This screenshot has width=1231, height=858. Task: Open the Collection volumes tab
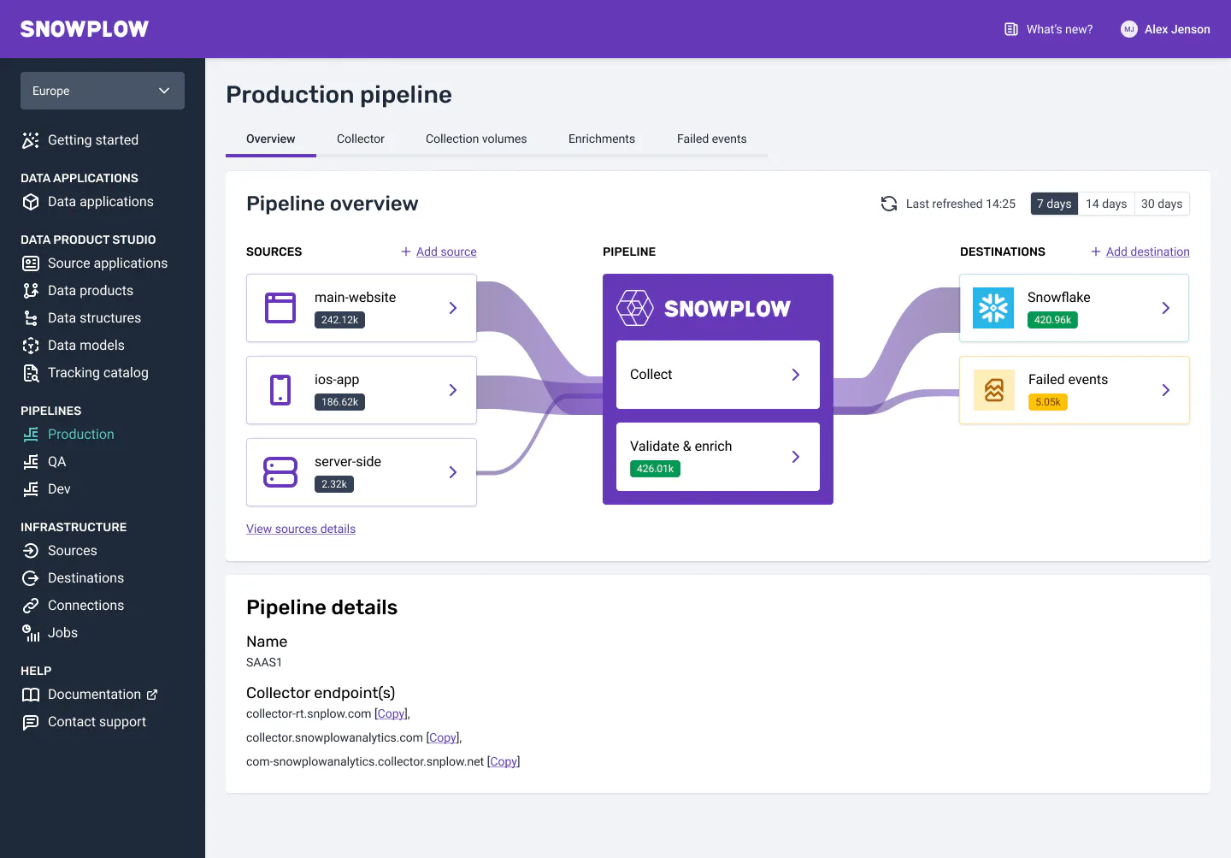(476, 139)
